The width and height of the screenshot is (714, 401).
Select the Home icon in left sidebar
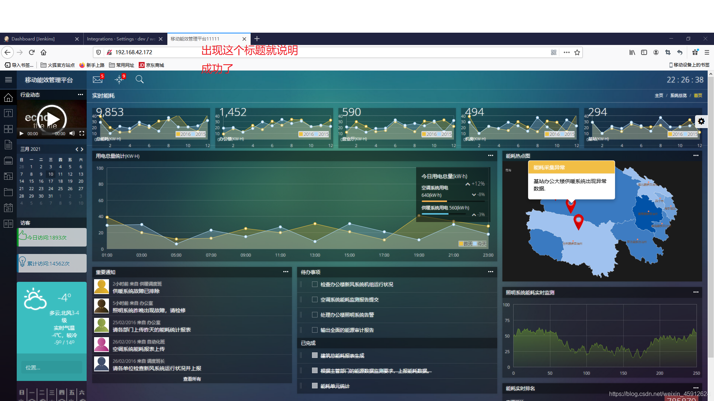coord(8,98)
